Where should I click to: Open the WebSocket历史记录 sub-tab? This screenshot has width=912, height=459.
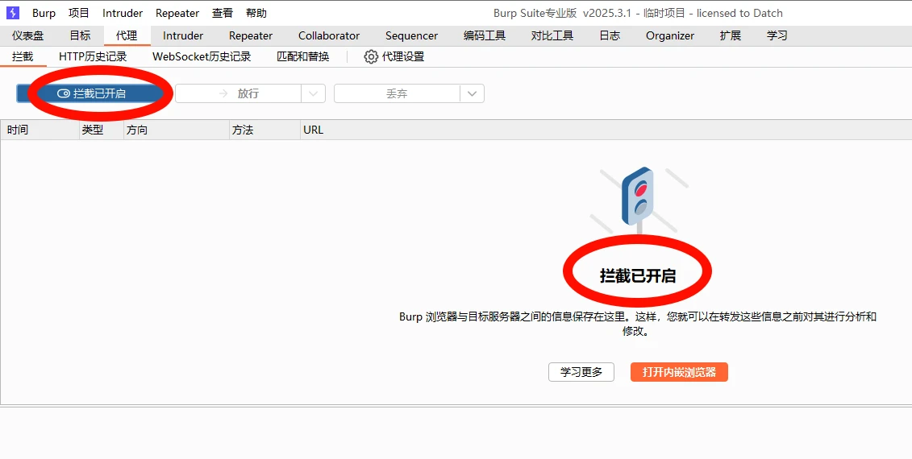[202, 56]
